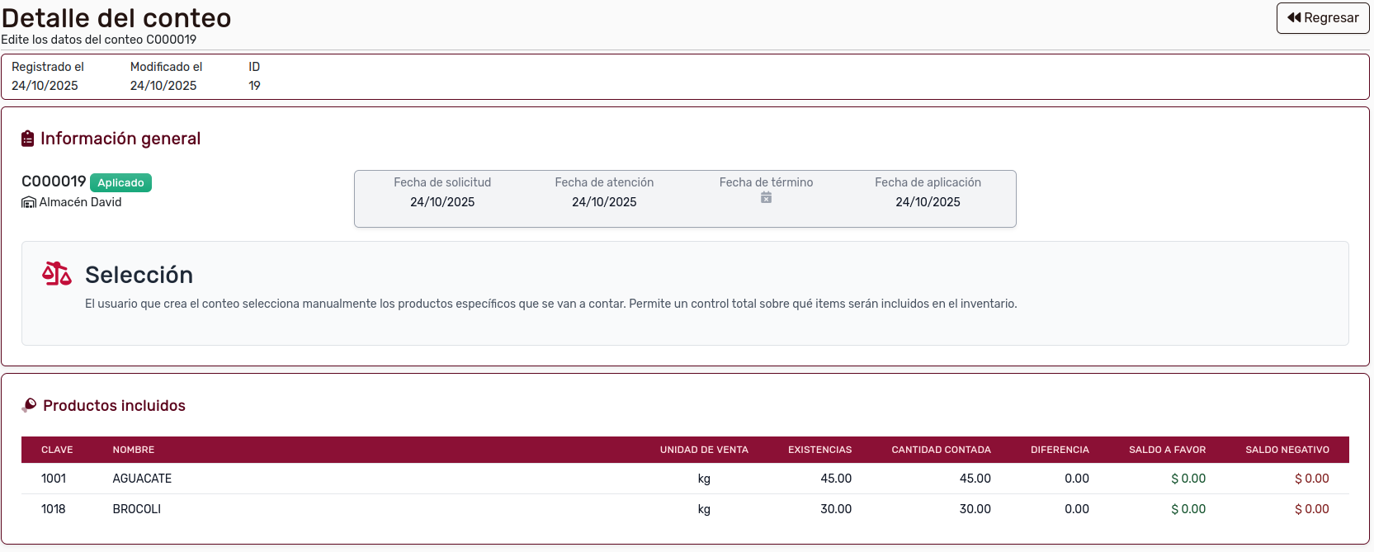This screenshot has width=1374, height=552.
Task: Click the calendar-x icon under Fecha de término
Action: coord(766,198)
